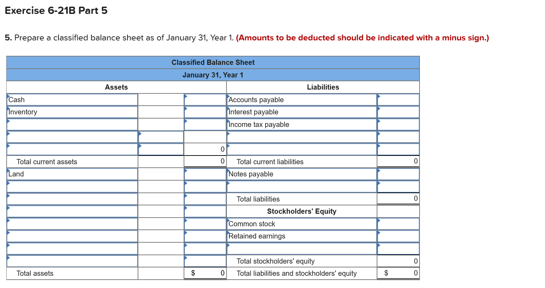The image size is (545, 288).
Task: Open the Retained earnings account dropdown
Action: click(x=301, y=236)
